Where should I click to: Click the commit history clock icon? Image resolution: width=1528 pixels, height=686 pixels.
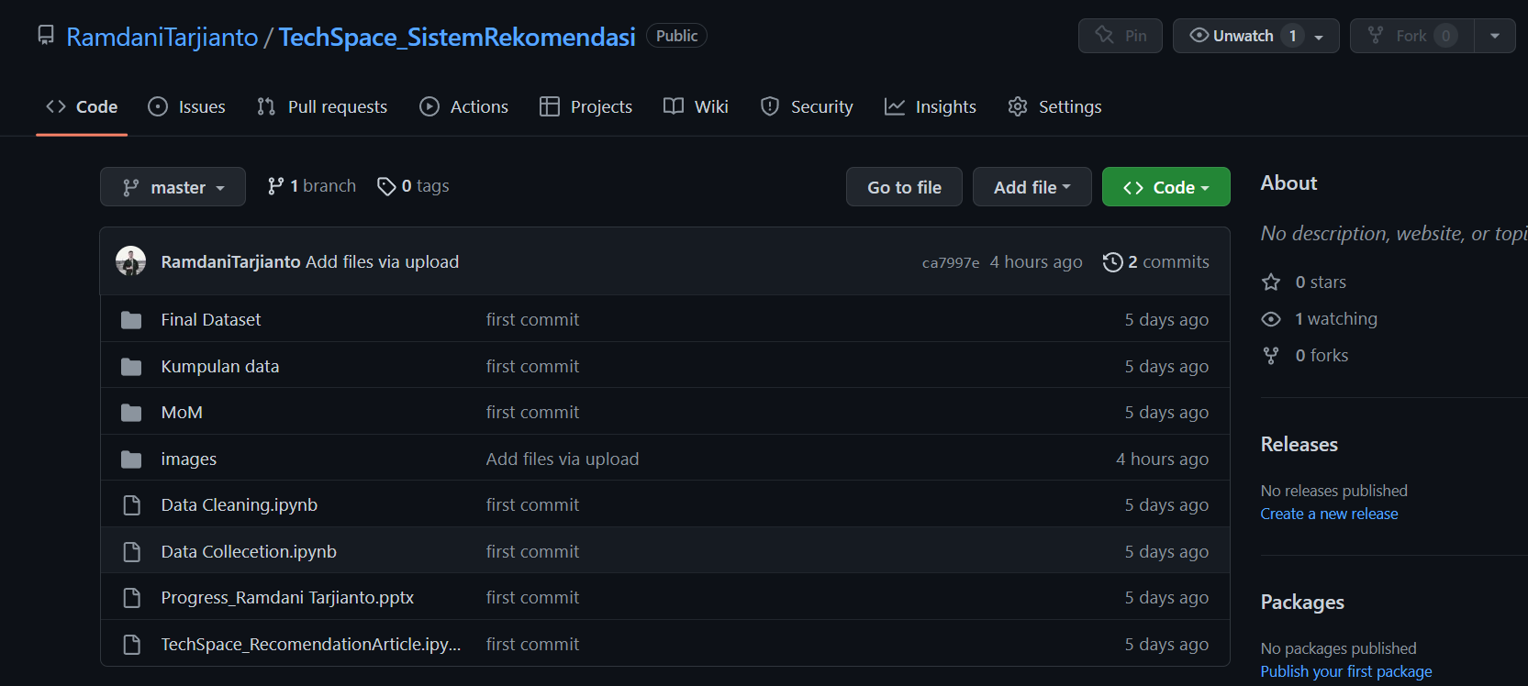tap(1112, 262)
